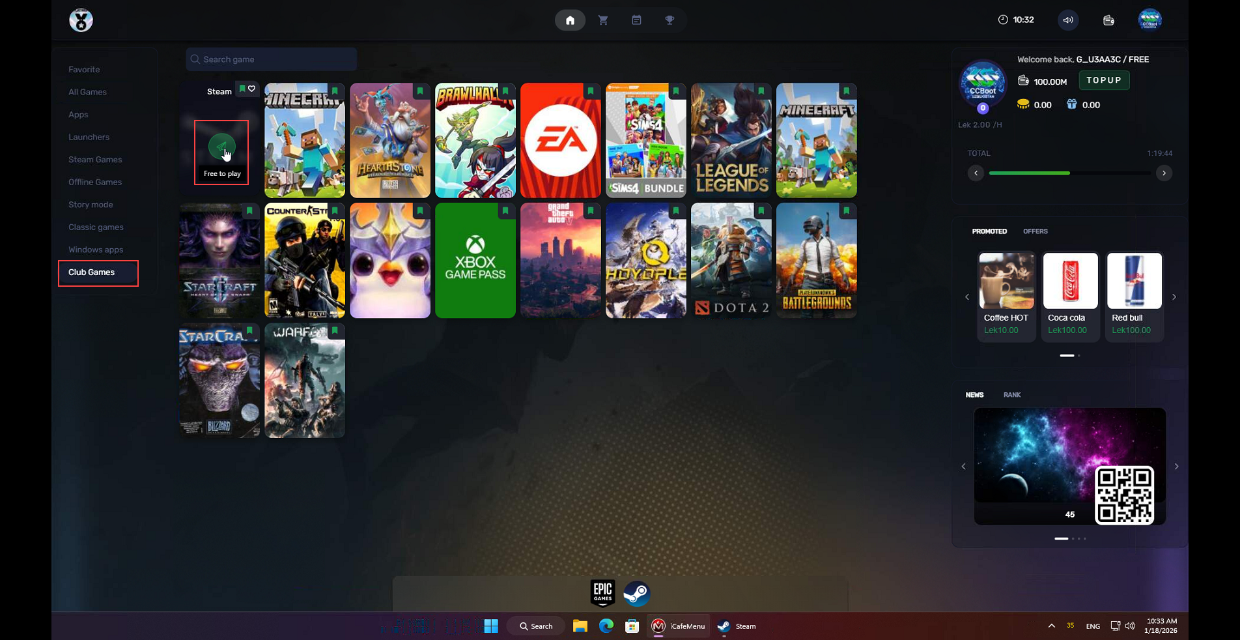This screenshot has height=640, width=1240.
Task: Click the Search game input field
Action: [x=272, y=59]
